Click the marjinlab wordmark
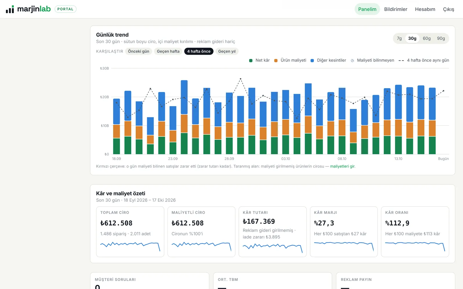This screenshot has height=289, width=463. [x=34, y=9]
